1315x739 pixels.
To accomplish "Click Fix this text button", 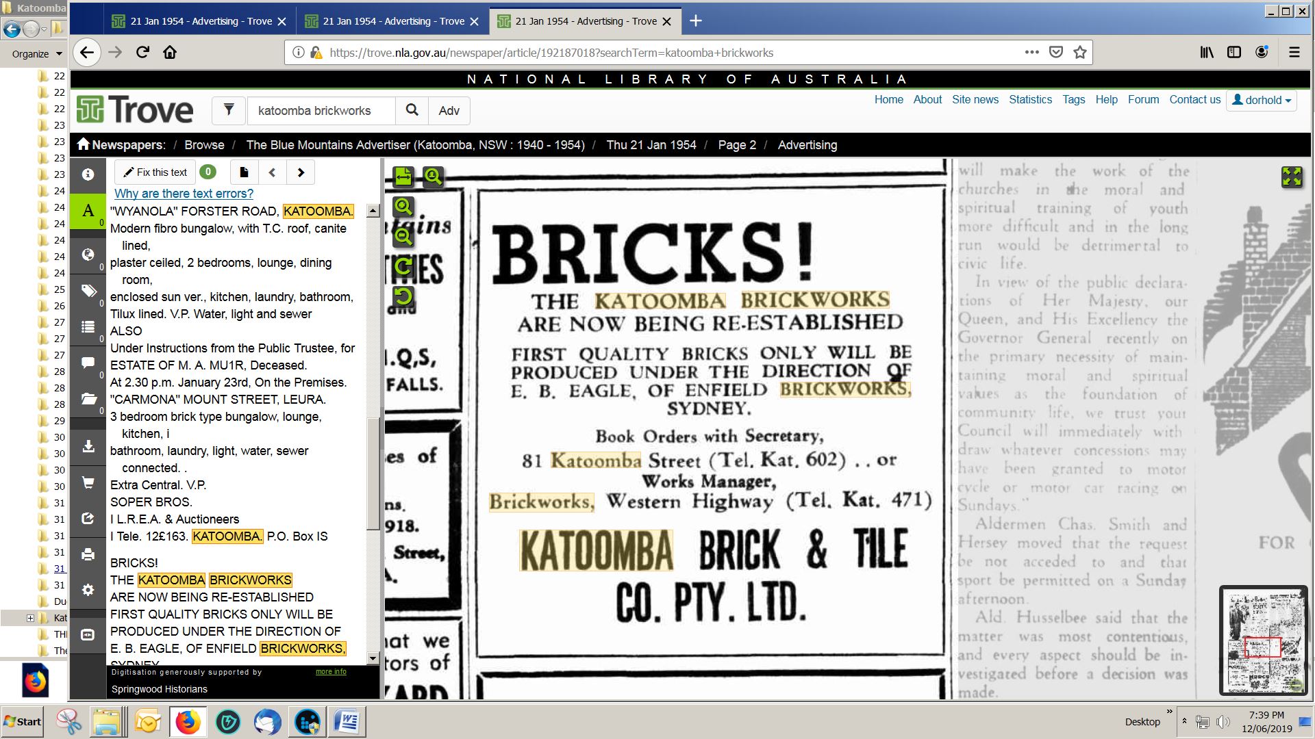I will pos(155,172).
